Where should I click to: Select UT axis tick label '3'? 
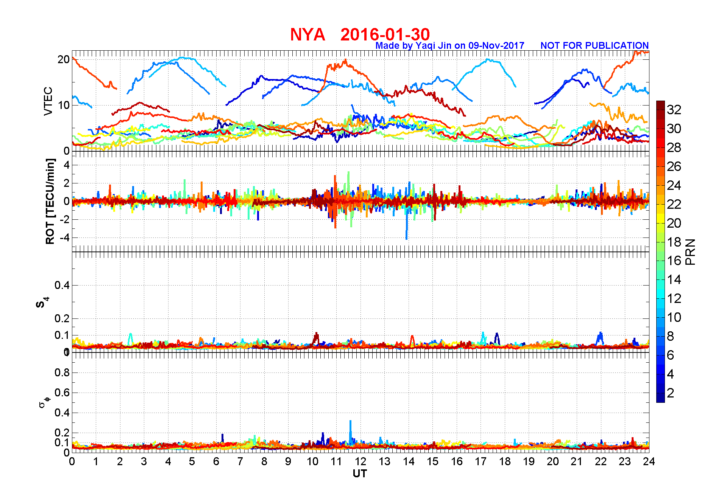coord(144,461)
